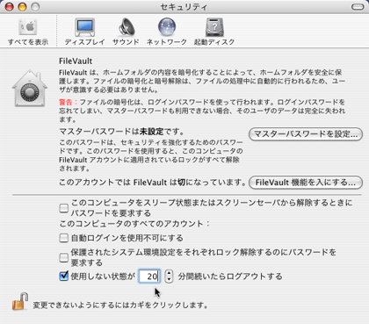Viewport: 369px width, 324px height.
Task: Decrease logout minutes with stepper down arrow
Action: [169, 279]
